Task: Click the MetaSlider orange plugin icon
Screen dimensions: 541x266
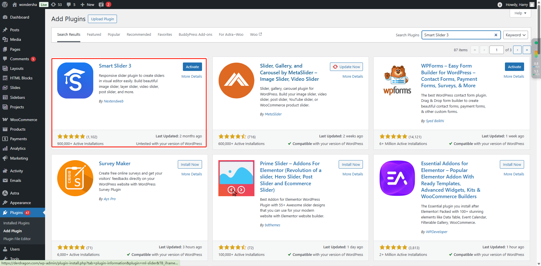Action: (x=236, y=81)
